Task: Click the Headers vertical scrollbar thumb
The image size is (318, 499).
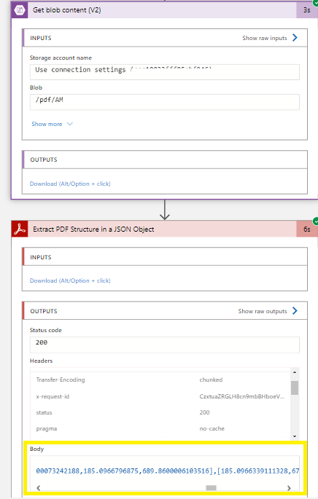Action: click(295, 388)
